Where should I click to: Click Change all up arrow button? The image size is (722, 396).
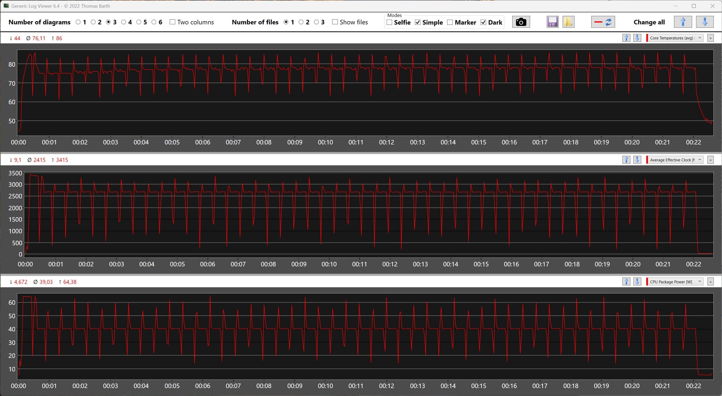point(683,22)
